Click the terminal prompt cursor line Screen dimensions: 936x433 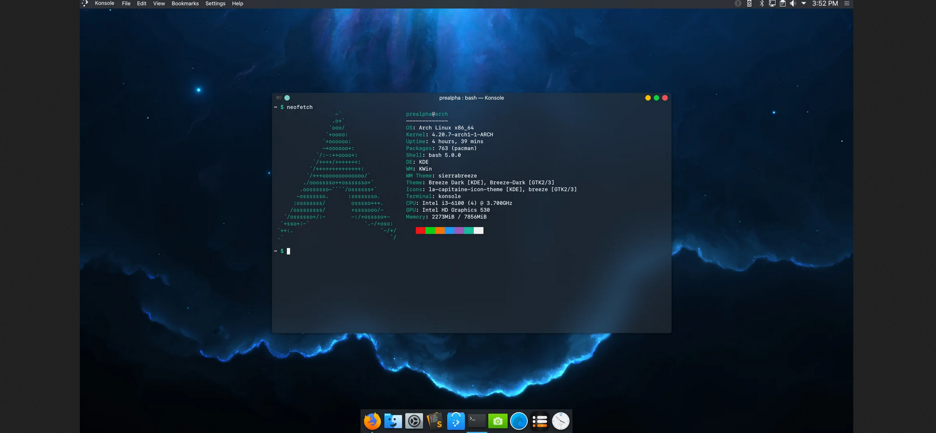(x=288, y=251)
